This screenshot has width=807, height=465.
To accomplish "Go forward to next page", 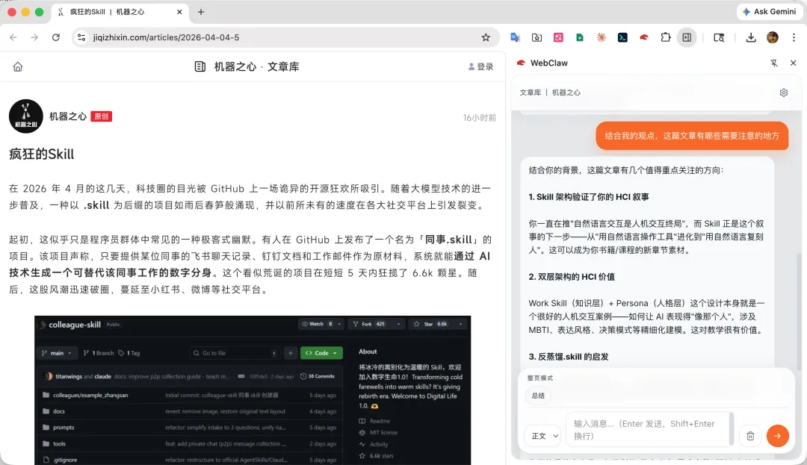I will 34,37.
